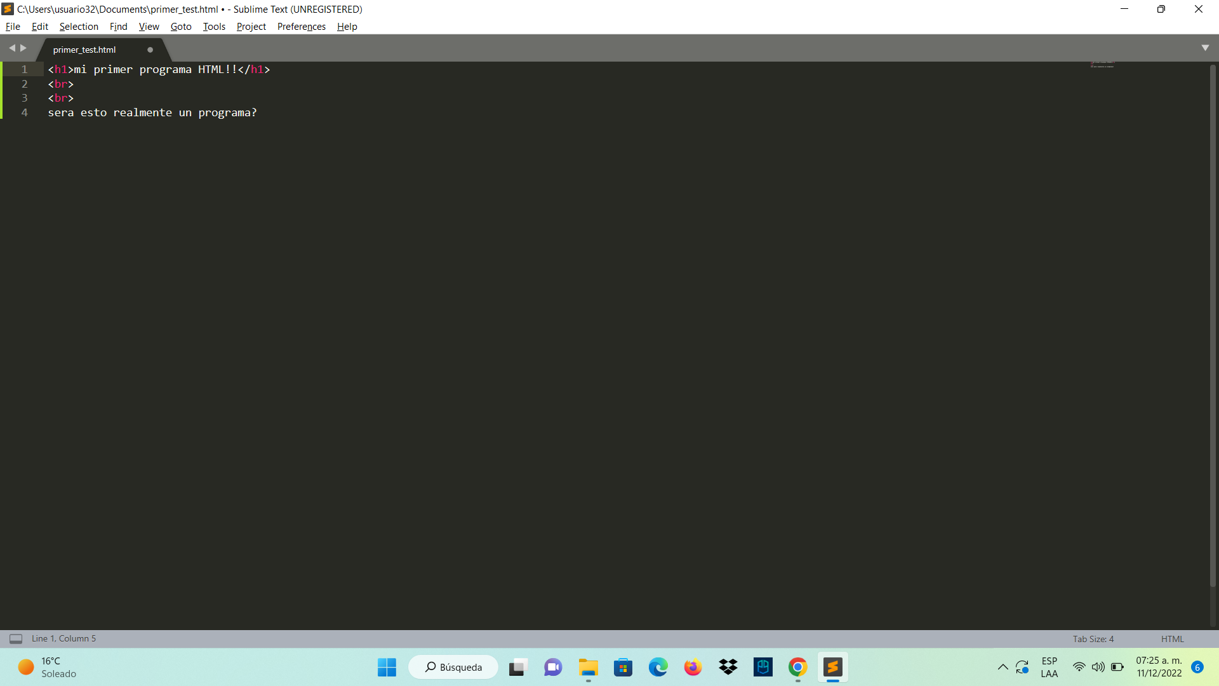Open the Preferences menu

coord(301,27)
